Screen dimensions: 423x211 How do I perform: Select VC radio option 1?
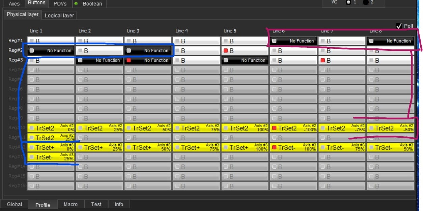pyautogui.click(x=348, y=2)
